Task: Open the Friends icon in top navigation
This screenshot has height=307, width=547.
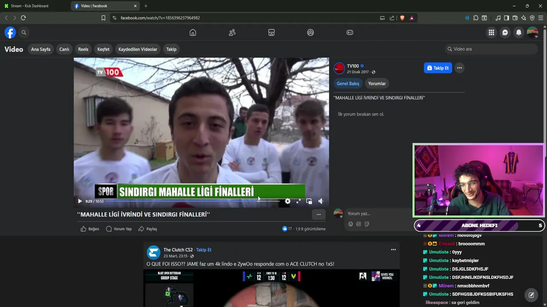Action: 232,32
